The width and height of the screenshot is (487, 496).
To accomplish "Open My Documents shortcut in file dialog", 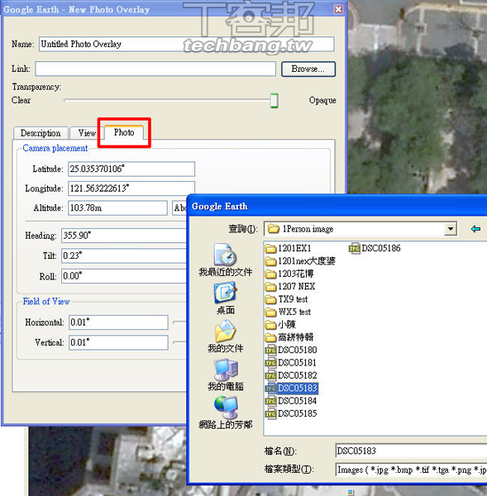I will tap(225, 336).
